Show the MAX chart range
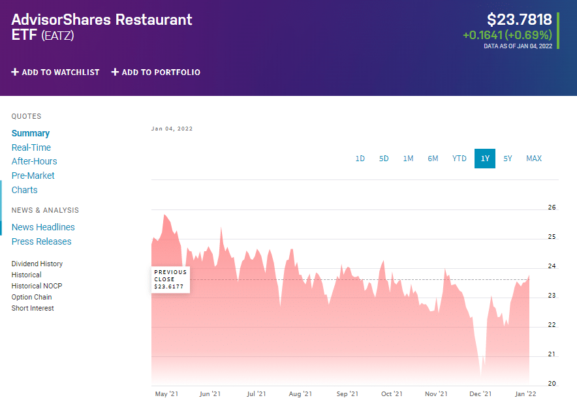Viewport: 577px width, 415px height. [534, 159]
